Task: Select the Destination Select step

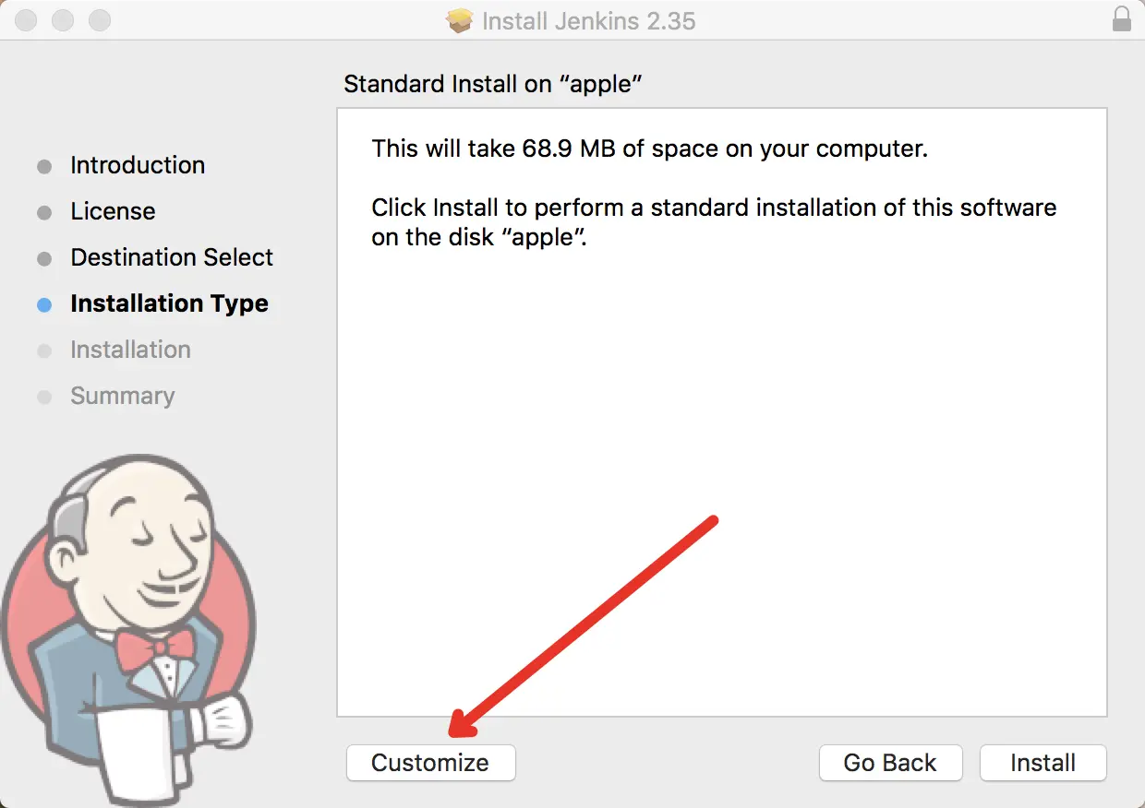Action: pyautogui.click(x=172, y=257)
